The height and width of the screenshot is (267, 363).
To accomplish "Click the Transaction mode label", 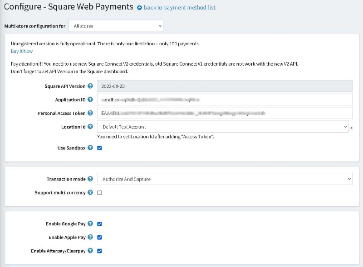I will tap(66, 179).
